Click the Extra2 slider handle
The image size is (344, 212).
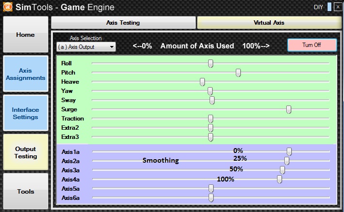point(211,128)
